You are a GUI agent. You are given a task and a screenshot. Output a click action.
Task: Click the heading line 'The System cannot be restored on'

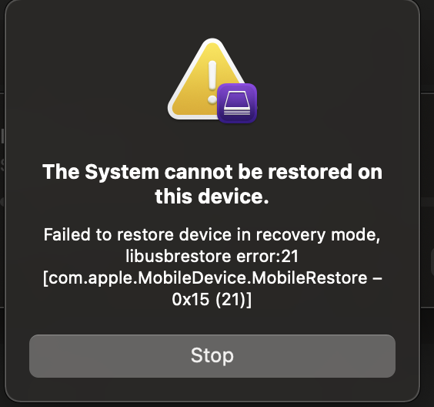212,172
